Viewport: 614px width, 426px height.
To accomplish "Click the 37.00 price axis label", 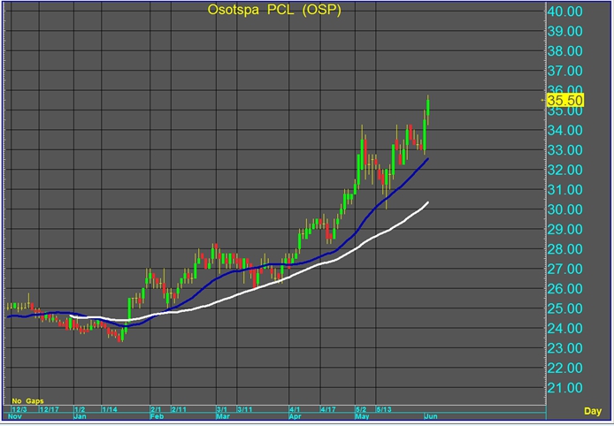I will [x=564, y=71].
